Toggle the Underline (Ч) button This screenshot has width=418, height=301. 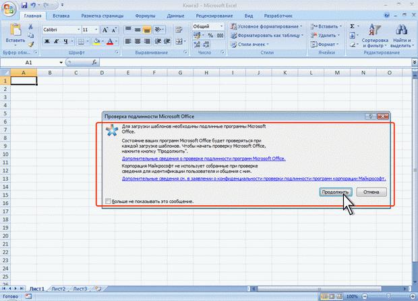tap(65, 41)
